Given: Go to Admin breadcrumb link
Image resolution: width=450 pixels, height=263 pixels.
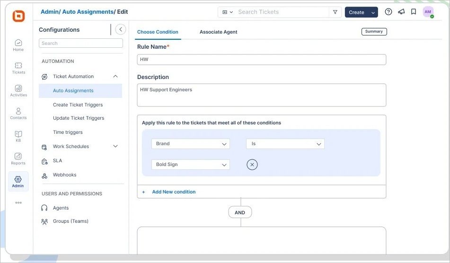Looking at the screenshot, I should [x=49, y=12].
